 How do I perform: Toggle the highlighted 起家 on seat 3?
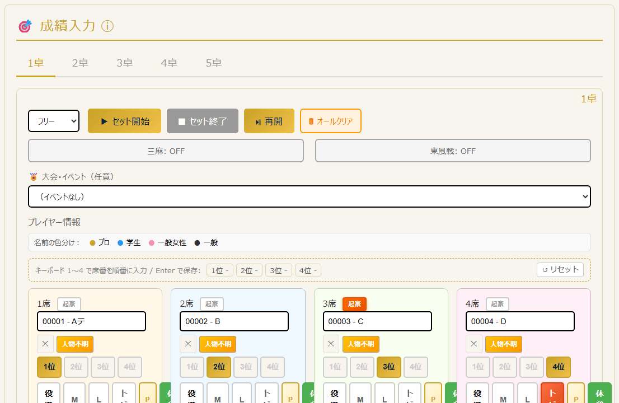point(354,304)
